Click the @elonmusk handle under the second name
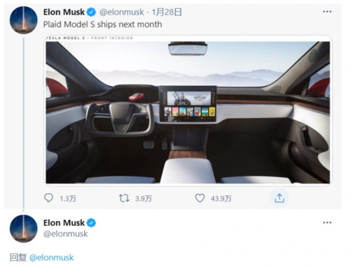The width and height of the screenshot is (351, 266). 65,234
